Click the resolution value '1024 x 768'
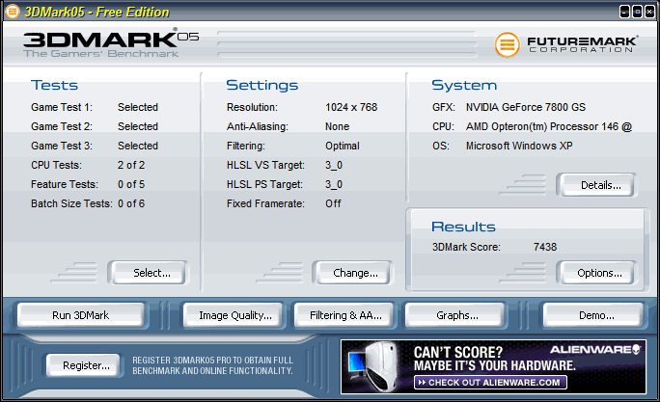This screenshot has height=402, width=660. pos(351,107)
